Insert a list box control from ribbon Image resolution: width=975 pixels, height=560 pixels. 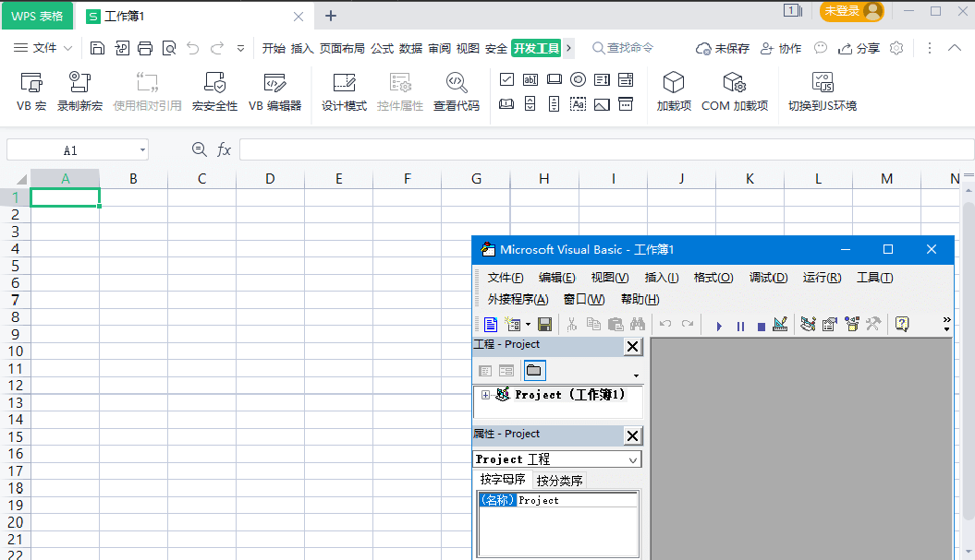(x=602, y=79)
